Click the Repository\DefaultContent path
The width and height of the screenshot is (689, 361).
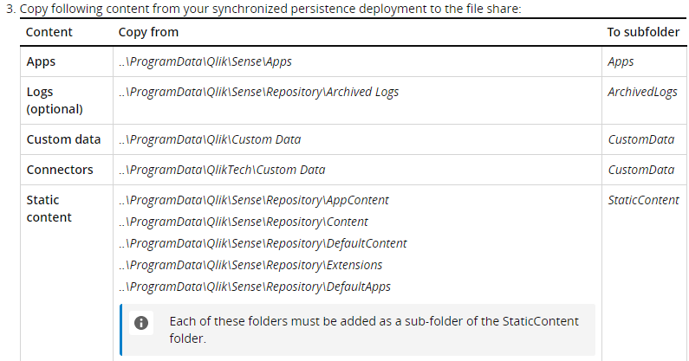click(x=263, y=243)
